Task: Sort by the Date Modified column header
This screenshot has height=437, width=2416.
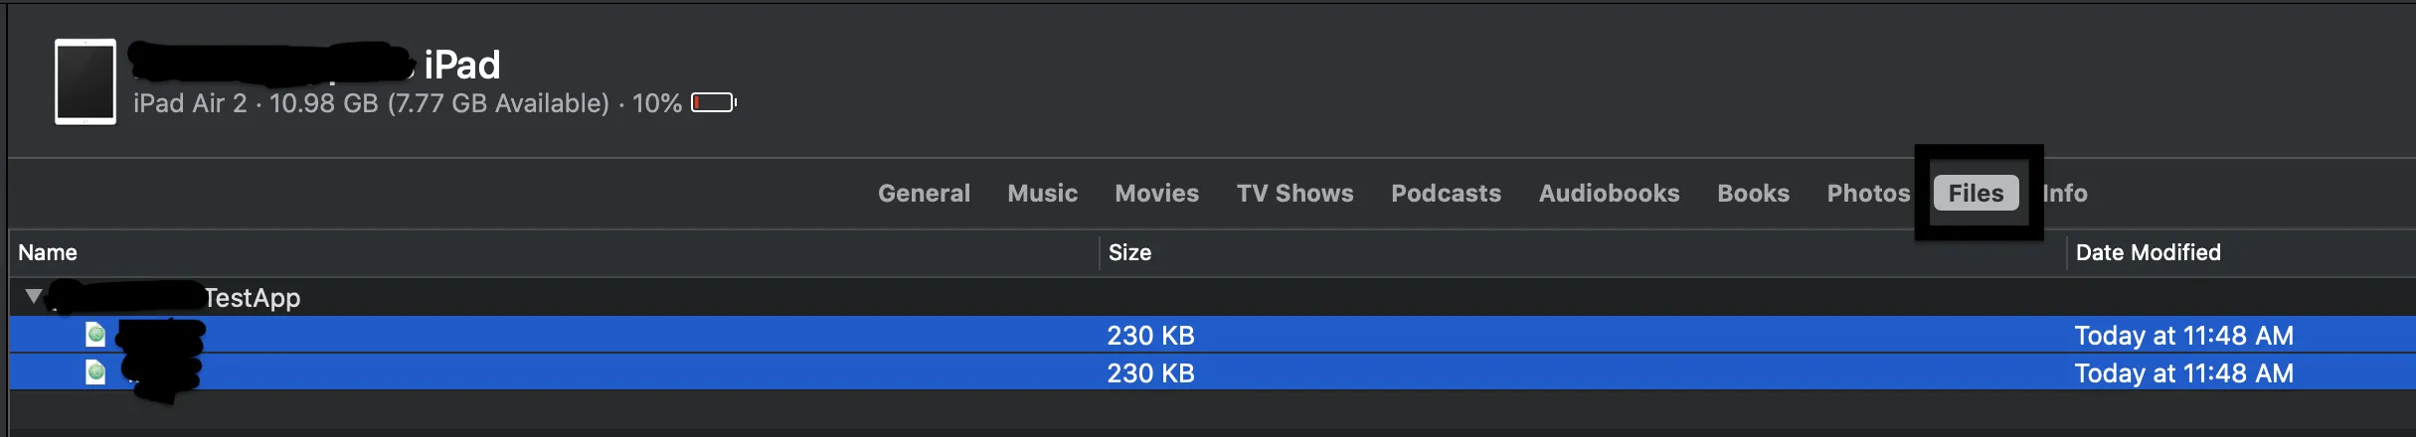Action: [2148, 252]
